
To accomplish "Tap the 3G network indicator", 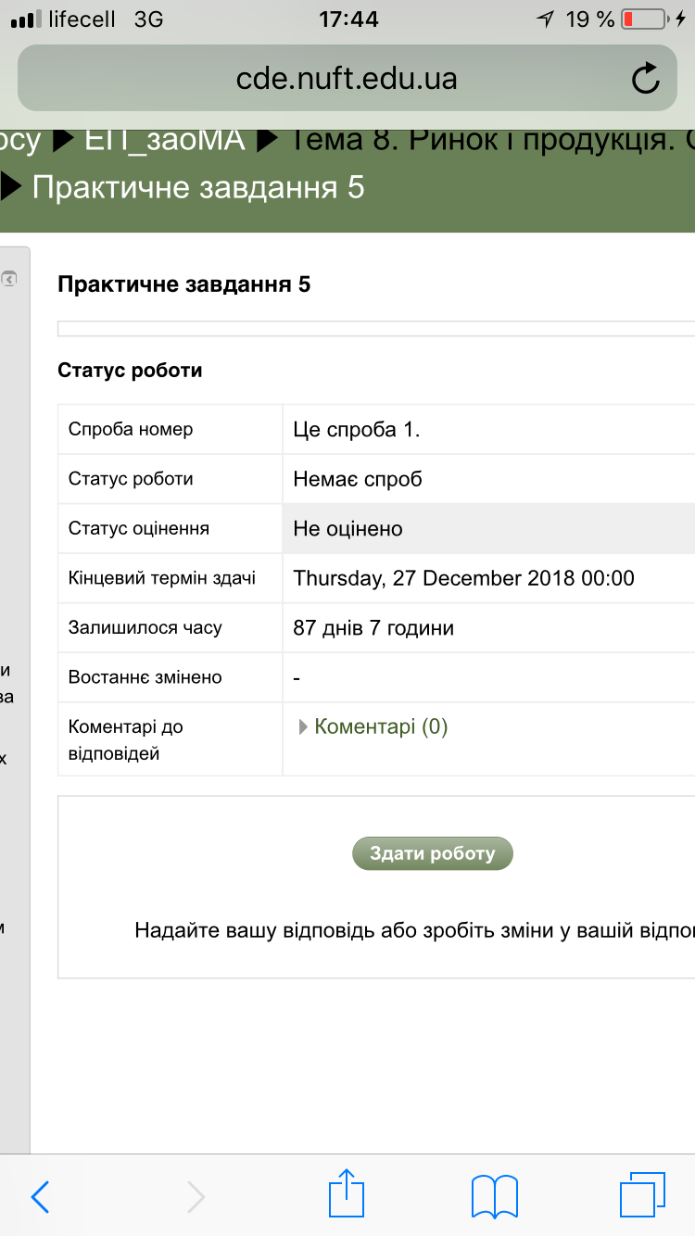I will tap(151, 16).
